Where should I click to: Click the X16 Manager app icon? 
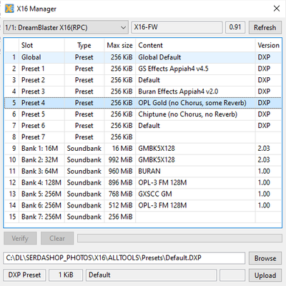point(9,9)
